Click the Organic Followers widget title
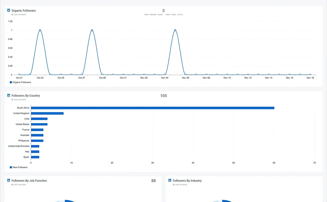Viewport: 327px width, 202px height. click(x=24, y=11)
